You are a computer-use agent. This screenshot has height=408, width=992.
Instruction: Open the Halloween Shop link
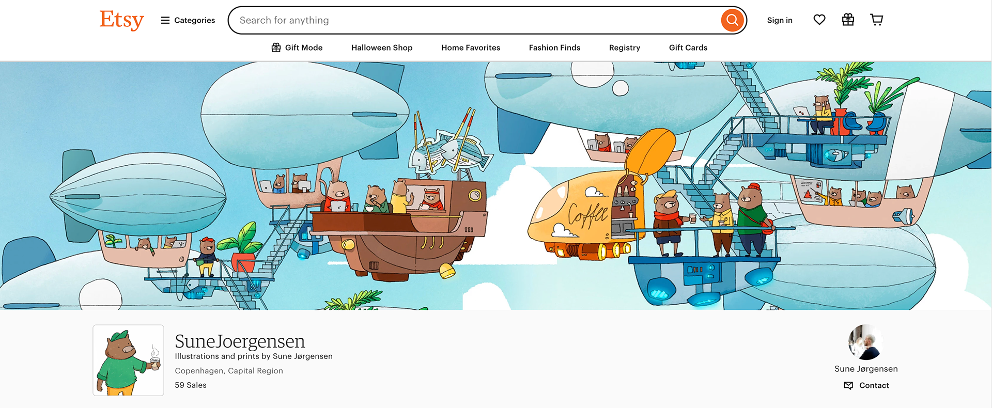(x=382, y=48)
